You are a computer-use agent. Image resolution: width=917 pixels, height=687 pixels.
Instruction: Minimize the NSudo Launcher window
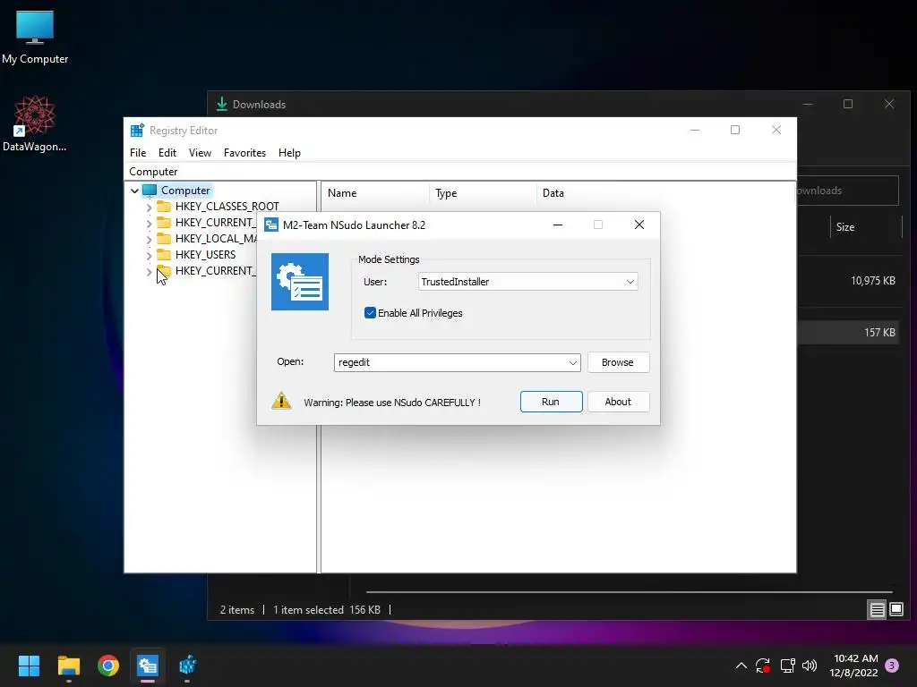[558, 225]
